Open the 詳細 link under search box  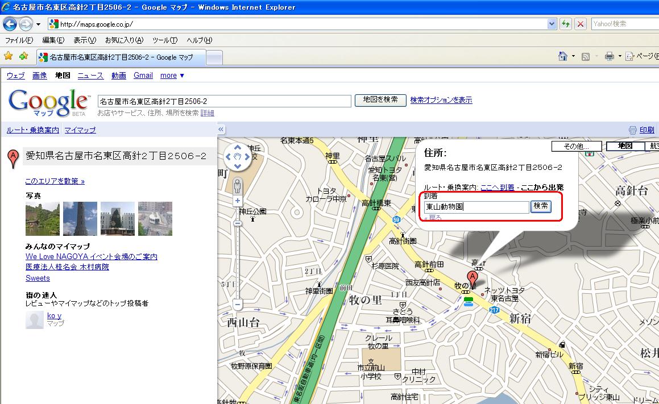207,113
